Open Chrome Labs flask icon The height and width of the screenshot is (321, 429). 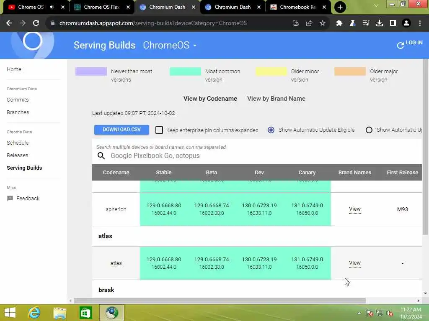(x=352, y=23)
